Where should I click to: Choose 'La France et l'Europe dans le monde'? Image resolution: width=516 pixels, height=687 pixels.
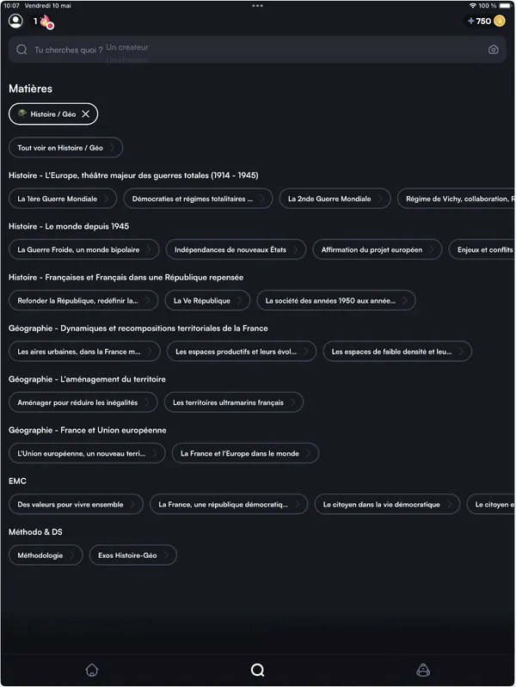(x=245, y=453)
